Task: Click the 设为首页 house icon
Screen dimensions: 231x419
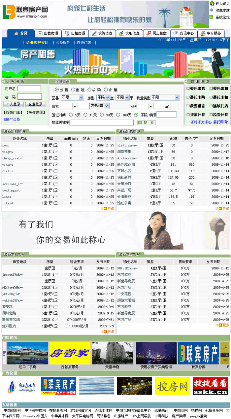Action: [x=212, y=3]
